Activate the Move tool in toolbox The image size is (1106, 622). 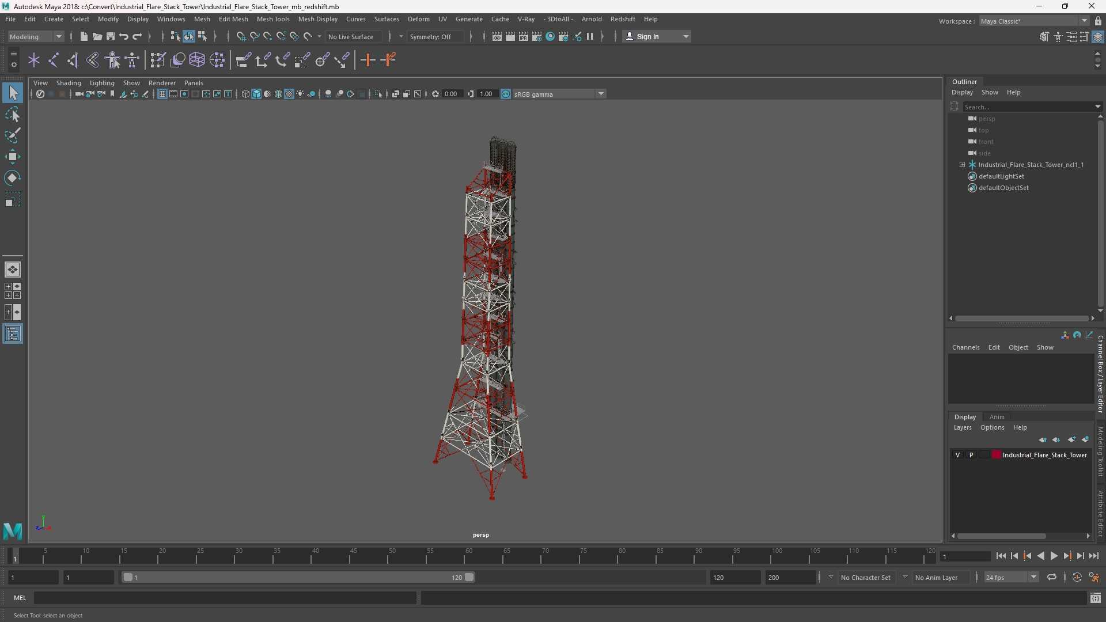13,157
